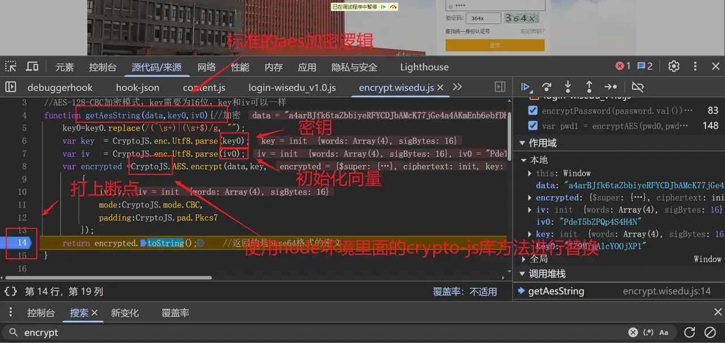Image resolution: width=725 pixels, height=343 pixels.
Task: Step into the next function call
Action: point(568,87)
